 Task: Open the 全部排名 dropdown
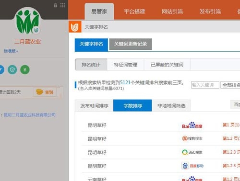(x=230, y=85)
